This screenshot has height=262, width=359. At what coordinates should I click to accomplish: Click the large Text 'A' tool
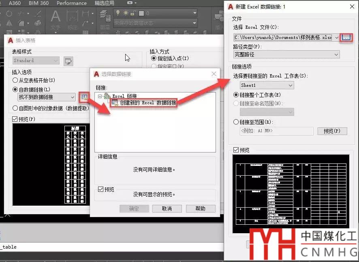56,17
